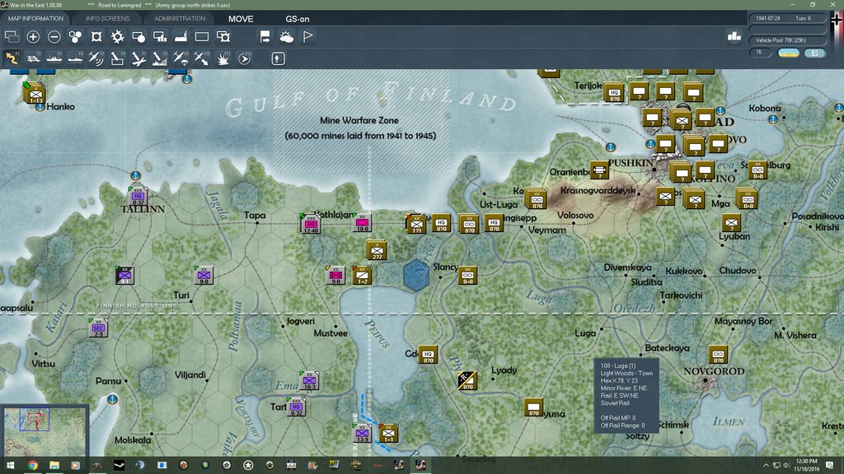Toggle the rectangle-with-circle map overlay icon
Viewport: 844px width, 474px height.
click(x=138, y=36)
